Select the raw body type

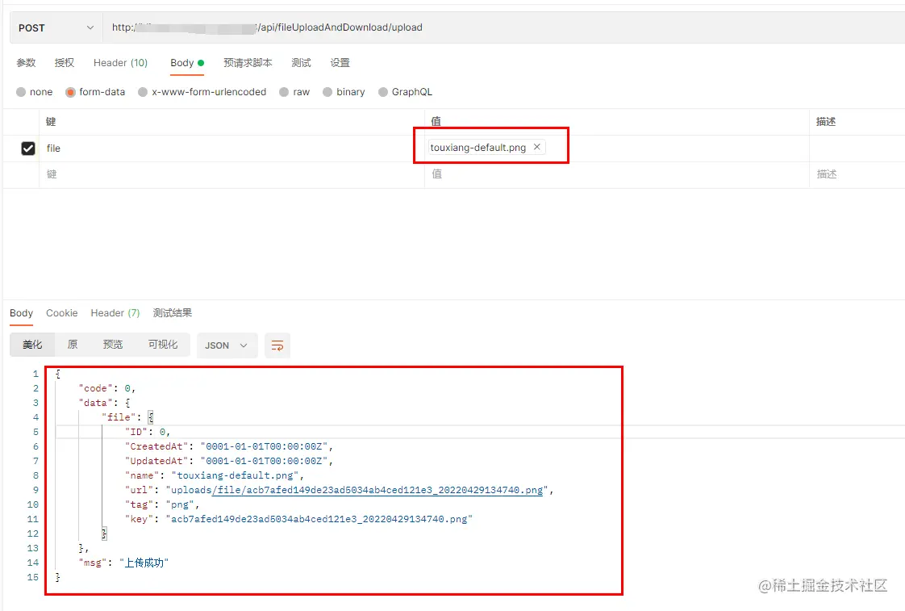point(294,92)
